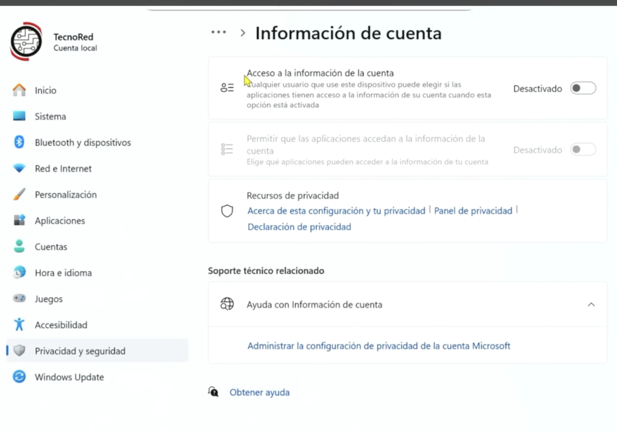Viewport: 617px width, 432px height.
Task: Open Cuentas settings
Action: pos(97,247)
